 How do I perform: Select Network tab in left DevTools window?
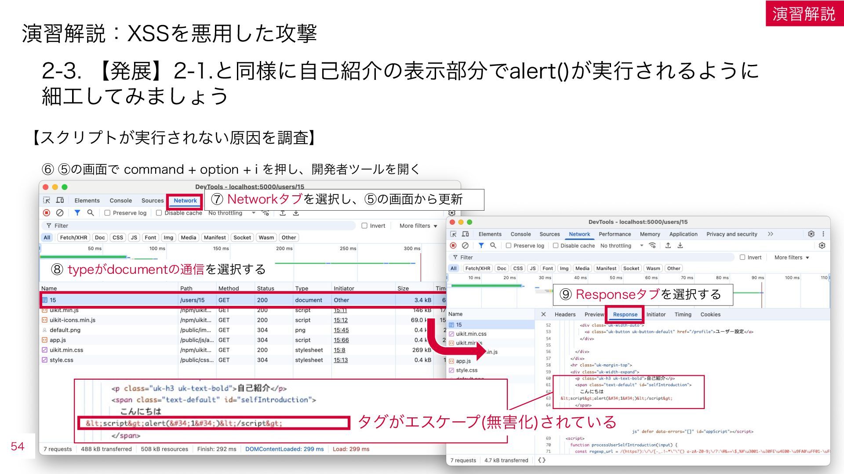185,201
